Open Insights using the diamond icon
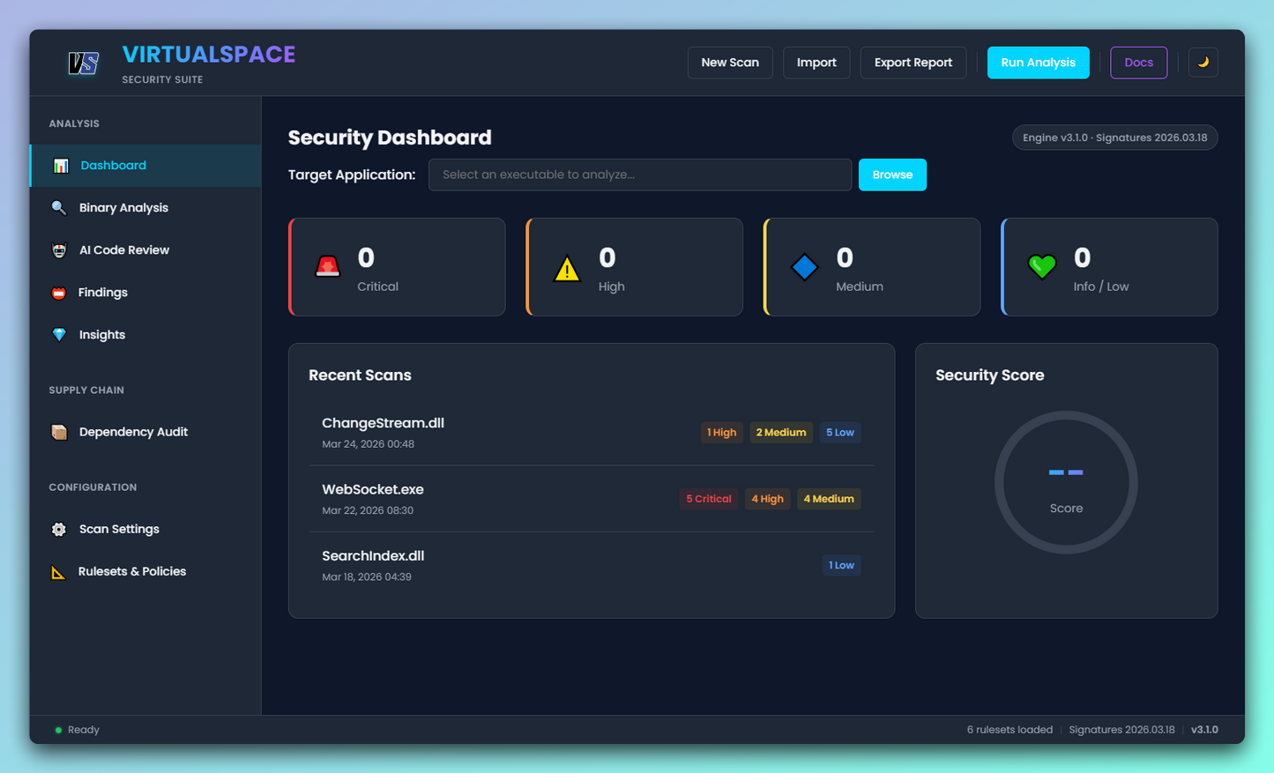Image resolution: width=1274 pixels, height=773 pixels. pyautogui.click(x=58, y=334)
